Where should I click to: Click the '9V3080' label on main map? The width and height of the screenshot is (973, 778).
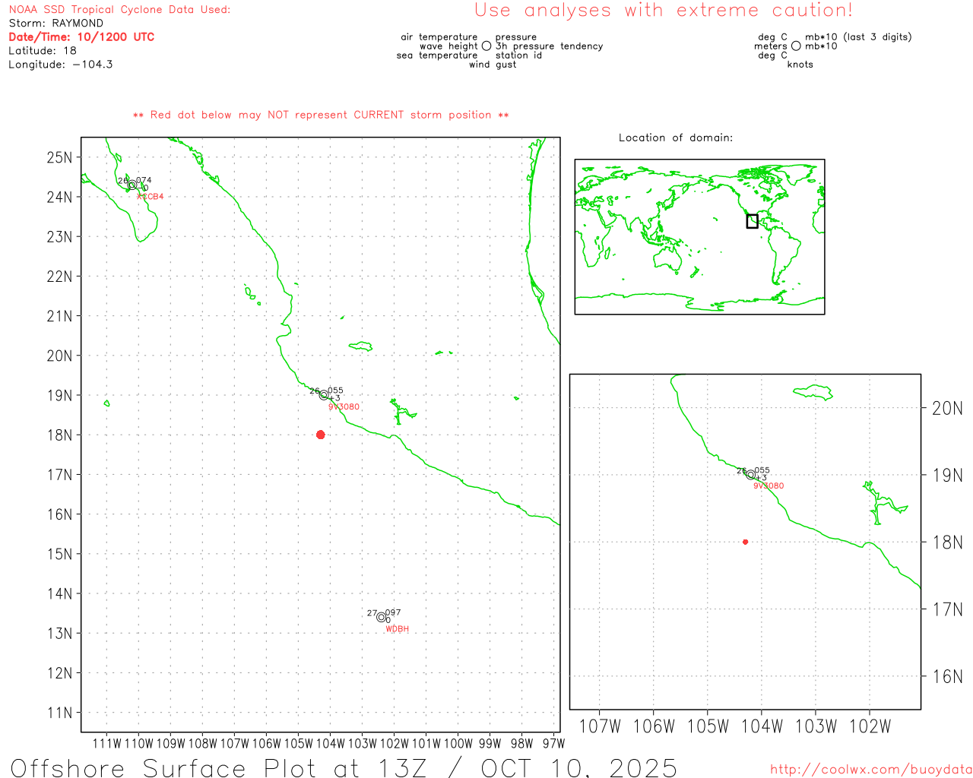[x=344, y=407]
